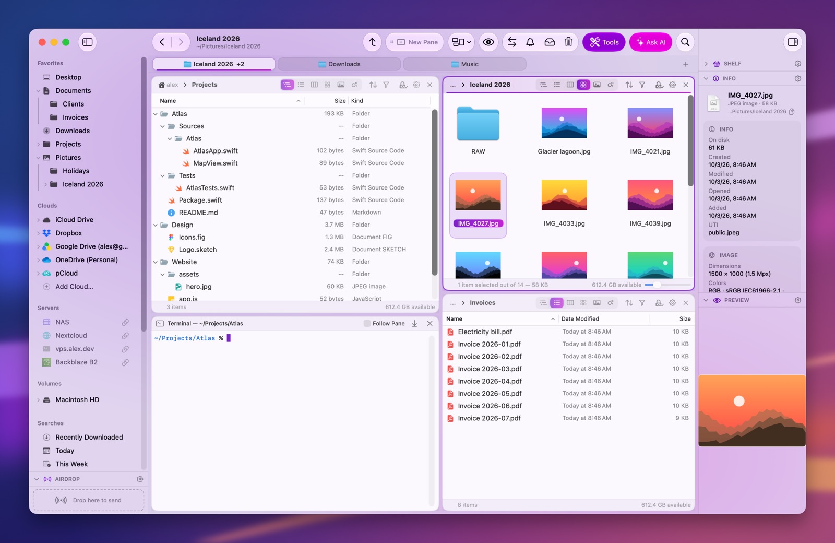The width and height of the screenshot is (835, 543).
Task: Select Electricity bill.pdf
Action: pos(568,332)
